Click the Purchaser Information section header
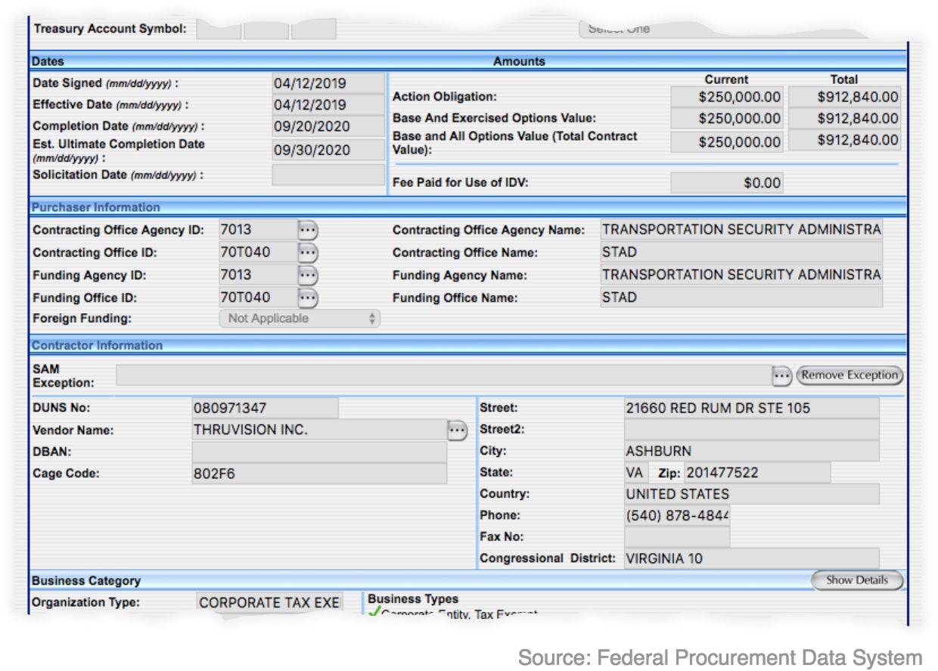 96,207
